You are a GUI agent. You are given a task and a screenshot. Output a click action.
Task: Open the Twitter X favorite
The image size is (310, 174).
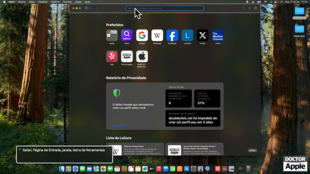click(x=202, y=35)
